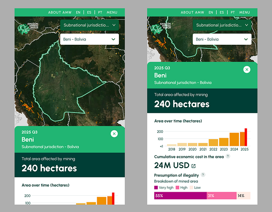Screen dimensions: 272x212
Task: Click the 2021 bar in right chart
Action: (203, 145)
